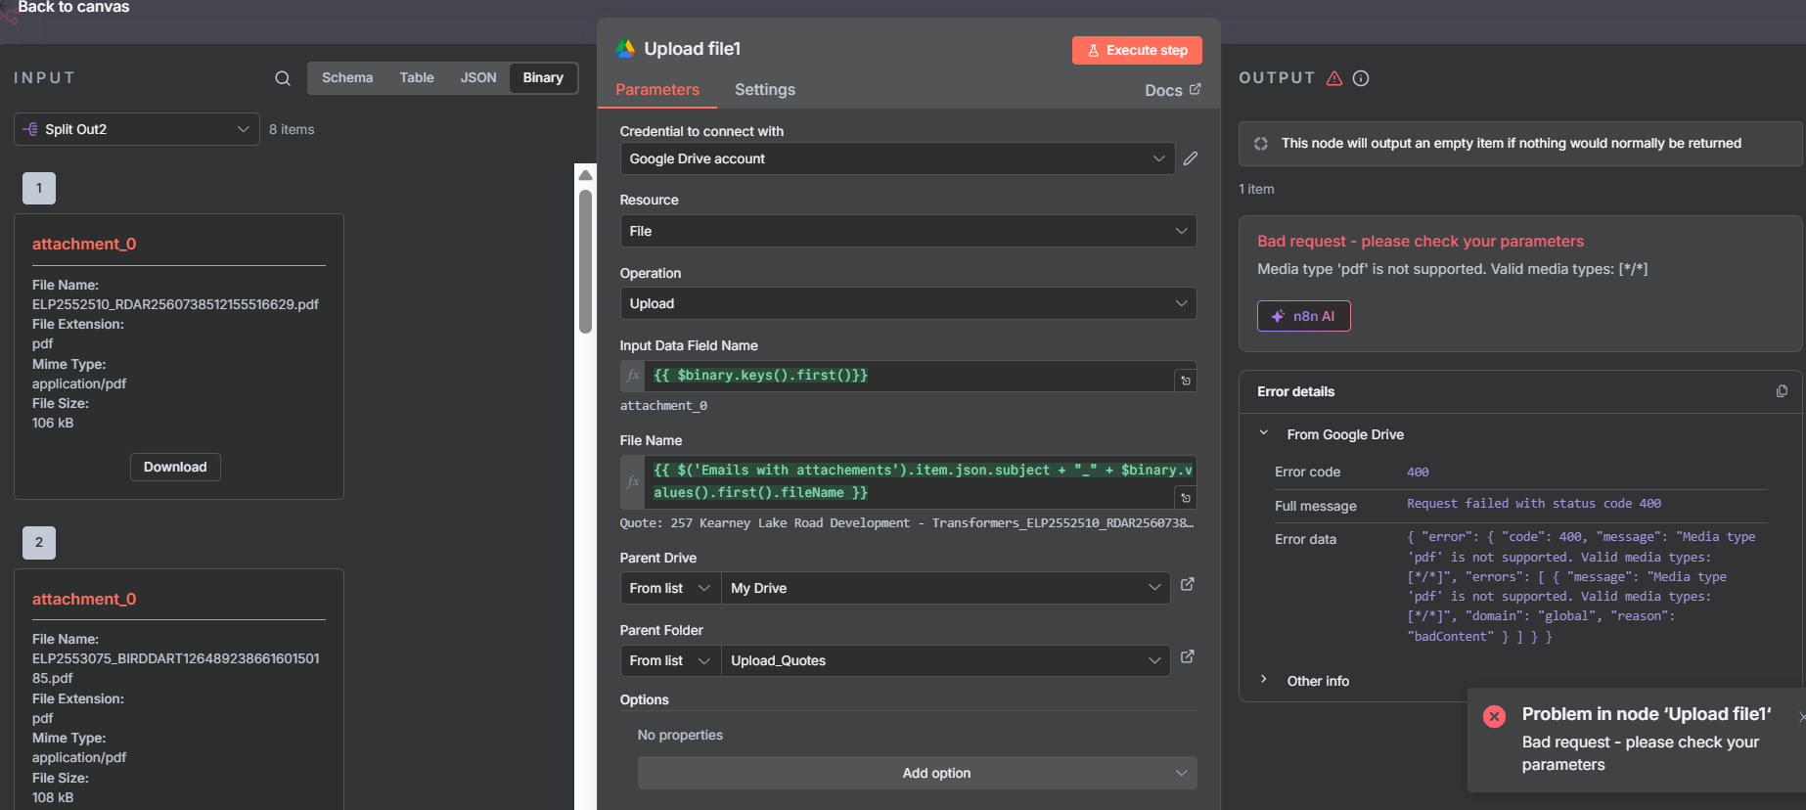Expand the File Name expression editor icon
Viewport: 1806px width, 810px height.
pos(1185,498)
